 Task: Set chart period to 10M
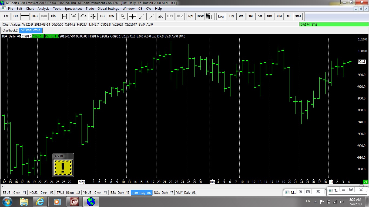270,16
